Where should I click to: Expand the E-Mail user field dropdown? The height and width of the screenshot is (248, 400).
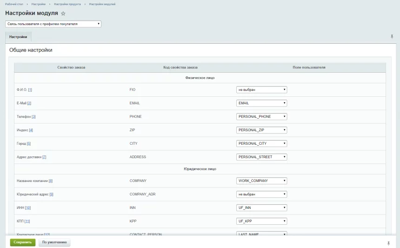(261, 103)
